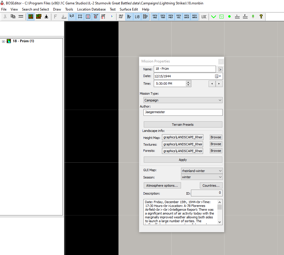Click the Terrain Presets button

pyautogui.click(x=183, y=125)
